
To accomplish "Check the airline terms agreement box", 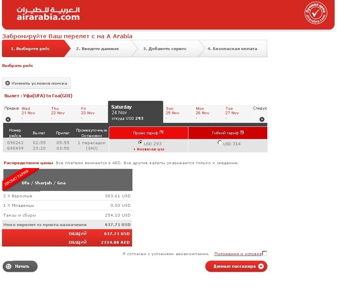I will pyautogui.click(x=264, y=253).
